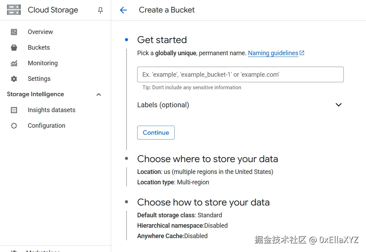The image size is (366, 252).
Task: Expand the Labels (optional) section
Action: [339, 105]
